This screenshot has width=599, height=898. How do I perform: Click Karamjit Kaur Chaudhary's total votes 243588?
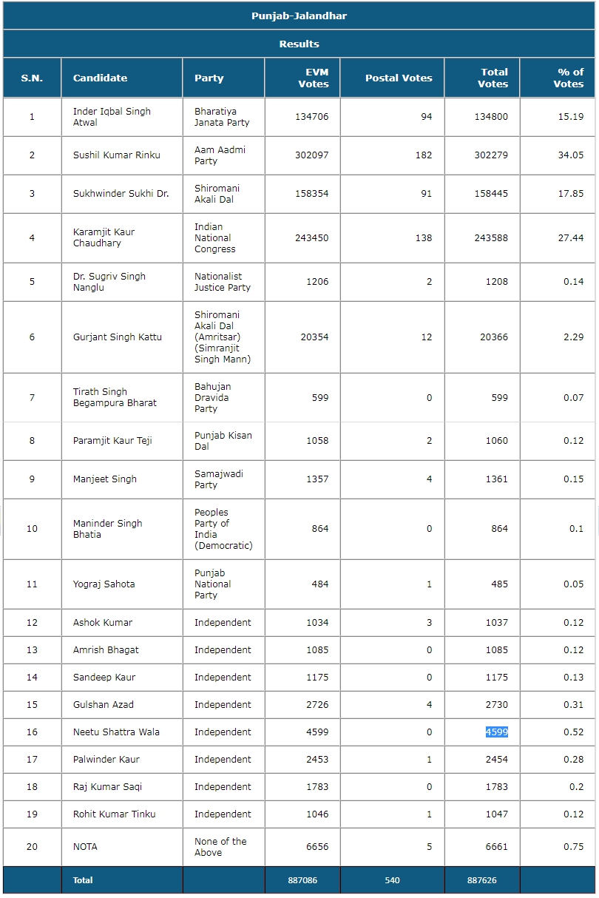[491, 238]
